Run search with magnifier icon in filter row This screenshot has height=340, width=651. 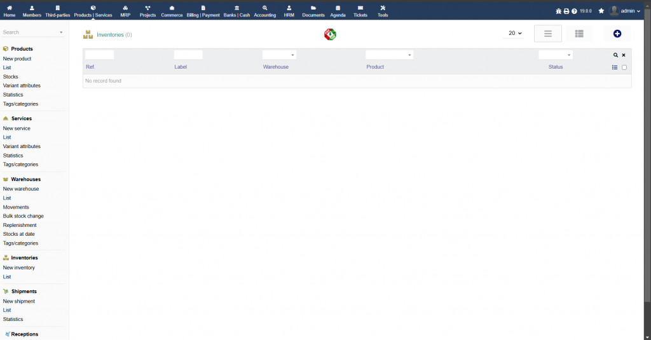point(615,55)
